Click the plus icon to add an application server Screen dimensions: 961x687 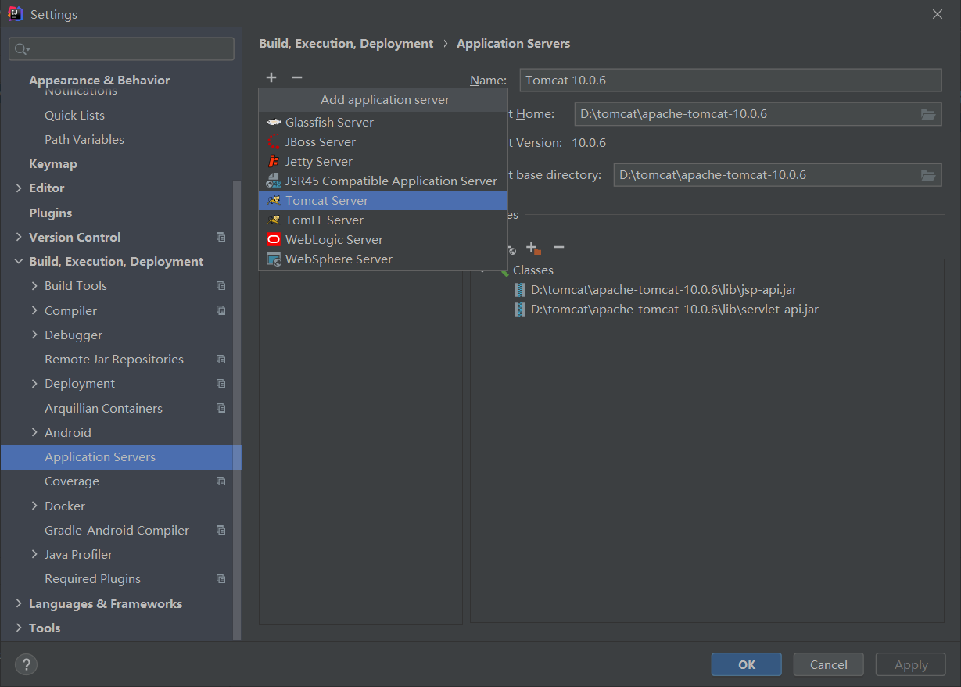point(271,77)
